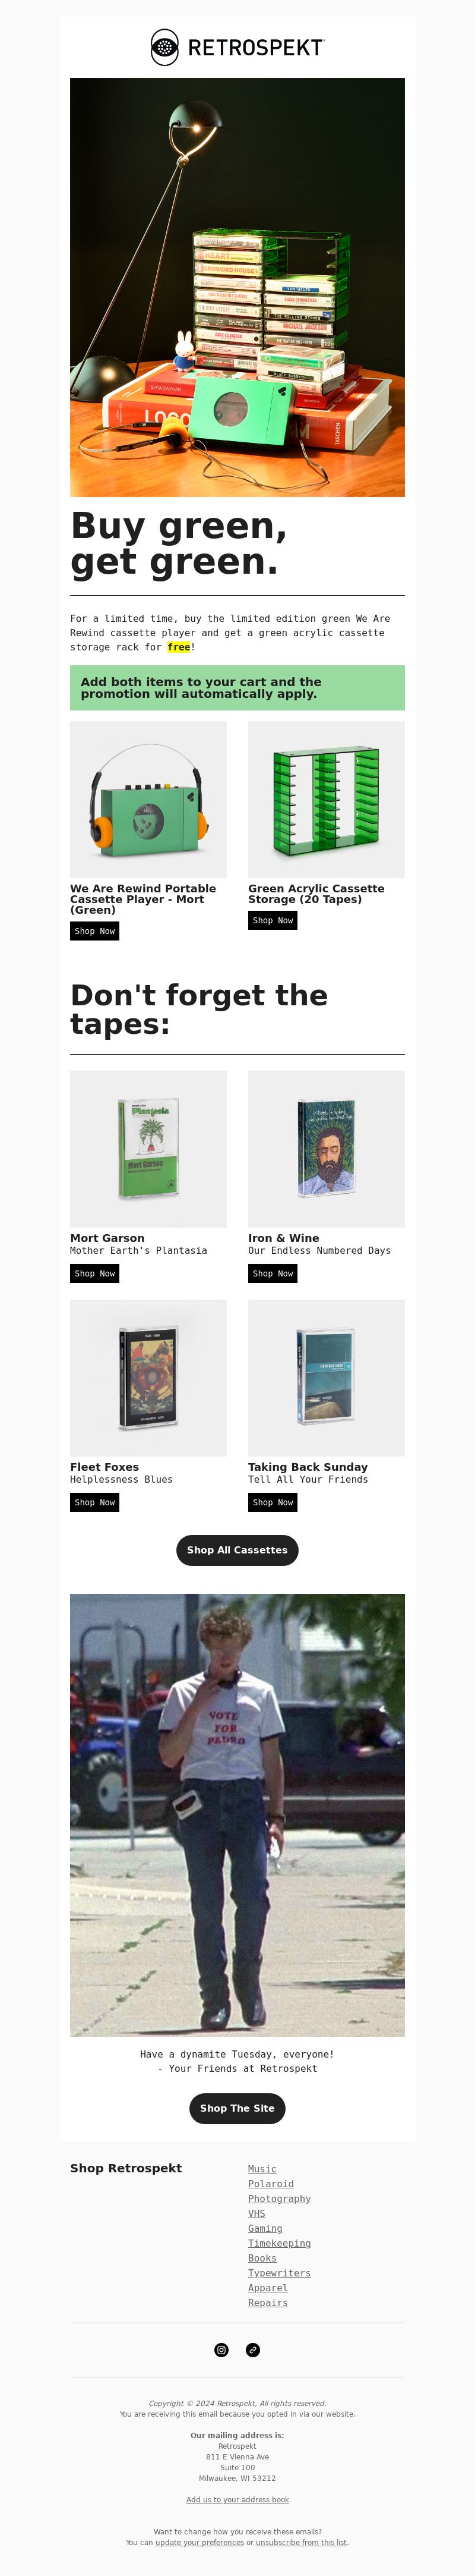Click the Shop All Cassettes button
The width and height of the screenshot is (475, 2576).
tap(237, 1550)
